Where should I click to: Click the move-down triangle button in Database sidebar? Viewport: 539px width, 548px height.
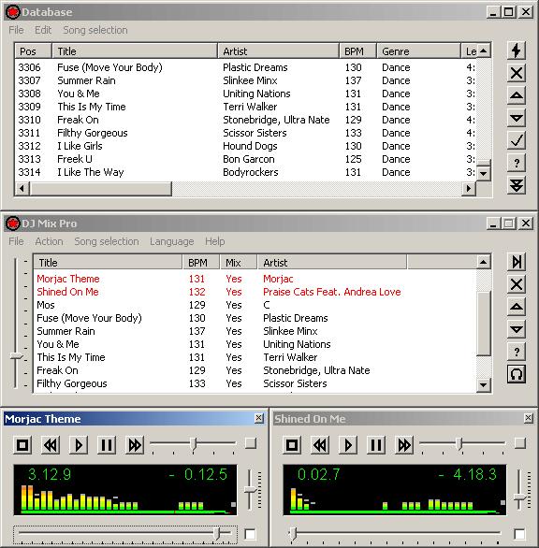tap(517, 118)
